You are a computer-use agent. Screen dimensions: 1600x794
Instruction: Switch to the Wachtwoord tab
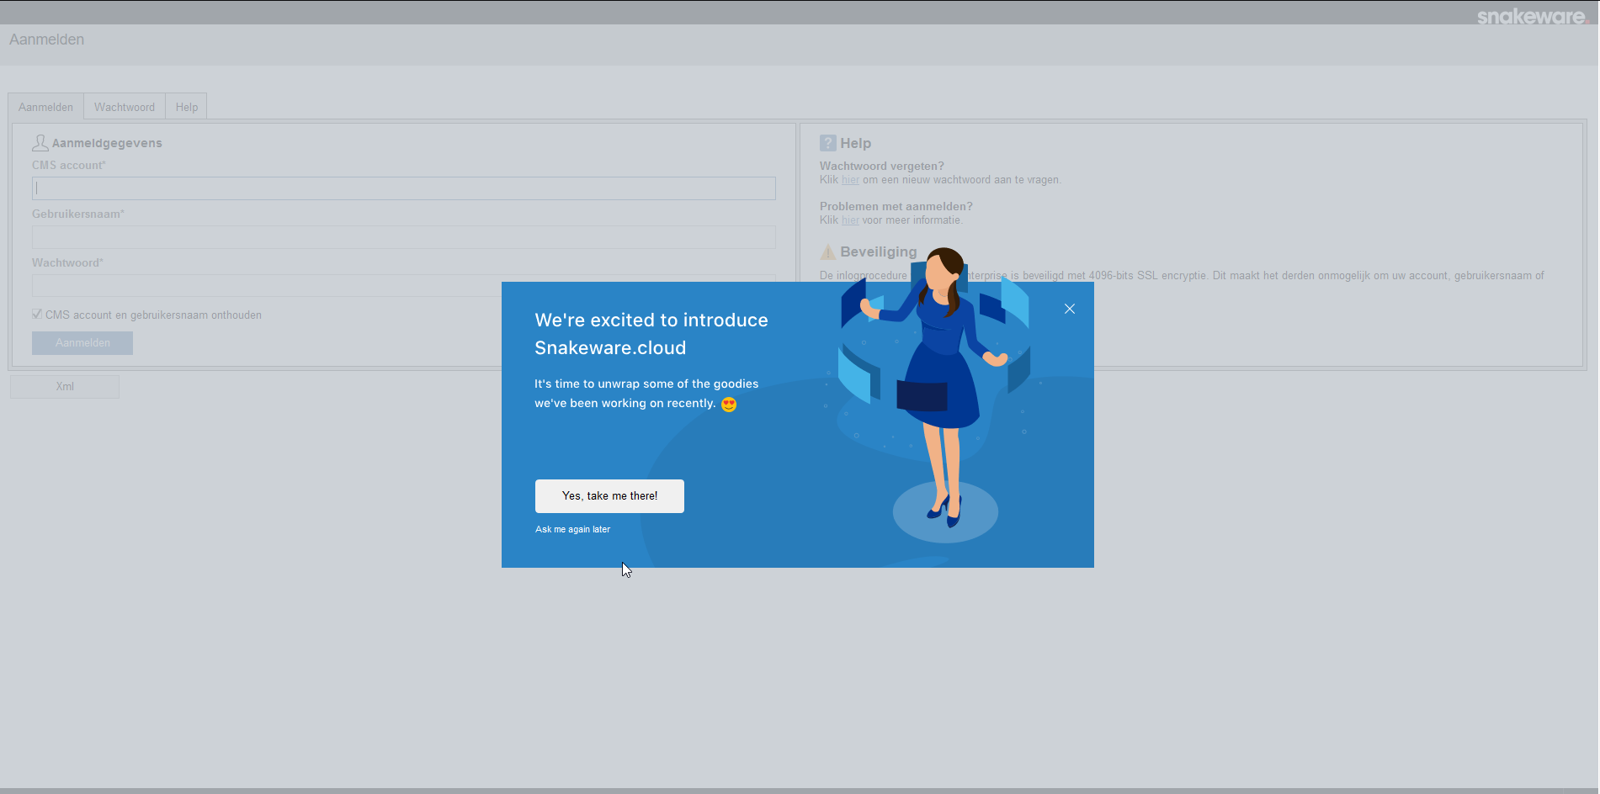125,107
